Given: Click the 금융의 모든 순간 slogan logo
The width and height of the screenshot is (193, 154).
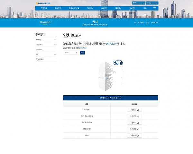Looking at the screenshot, I should 46,22.
